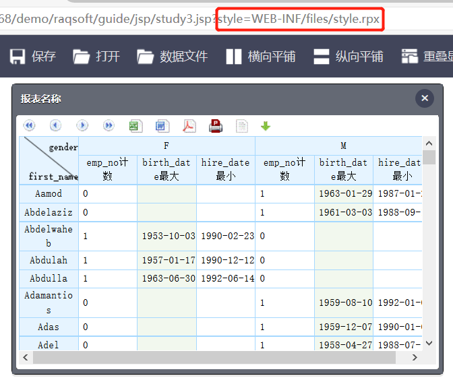Close the 报表名称 dialog
This screenshot has width=453, height=382.
pos(425,98)
